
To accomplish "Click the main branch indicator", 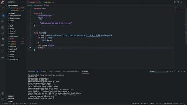I will click(x=5, y=104).
